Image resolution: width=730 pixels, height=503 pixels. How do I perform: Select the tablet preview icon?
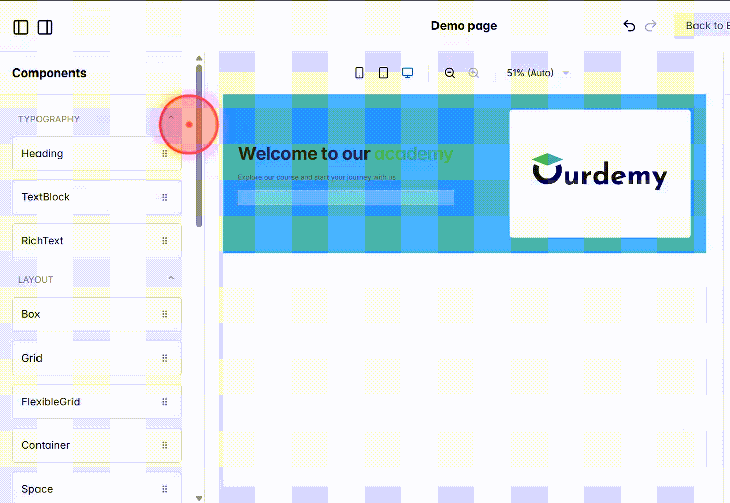click(x=383, y=73)
